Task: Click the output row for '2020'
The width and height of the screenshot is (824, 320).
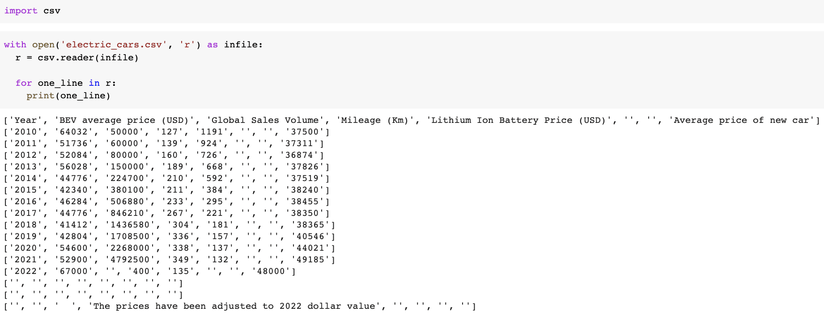Action: tap(170, 248)
